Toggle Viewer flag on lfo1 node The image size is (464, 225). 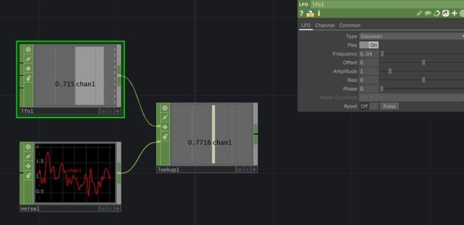(x=28, y=49)
